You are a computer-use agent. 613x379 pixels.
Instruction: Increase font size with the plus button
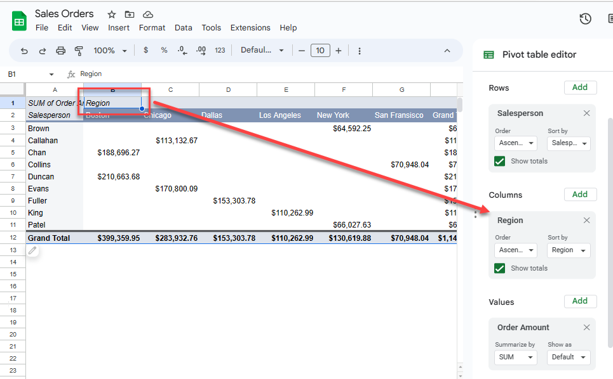coord(339,51)
